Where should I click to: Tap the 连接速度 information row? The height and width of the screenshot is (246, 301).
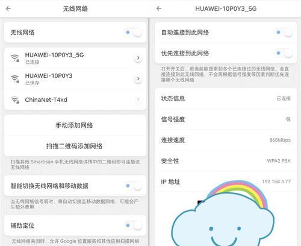226,140
